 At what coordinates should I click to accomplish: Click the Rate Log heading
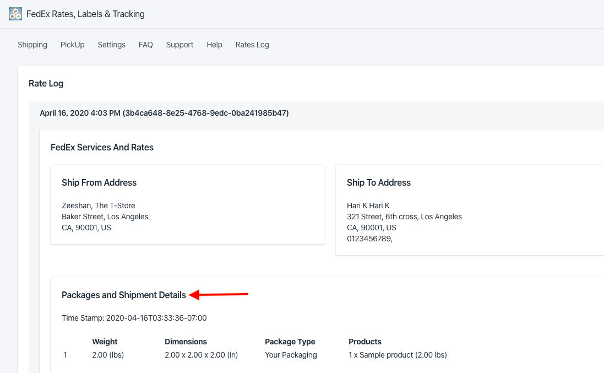tap(46, 83)
